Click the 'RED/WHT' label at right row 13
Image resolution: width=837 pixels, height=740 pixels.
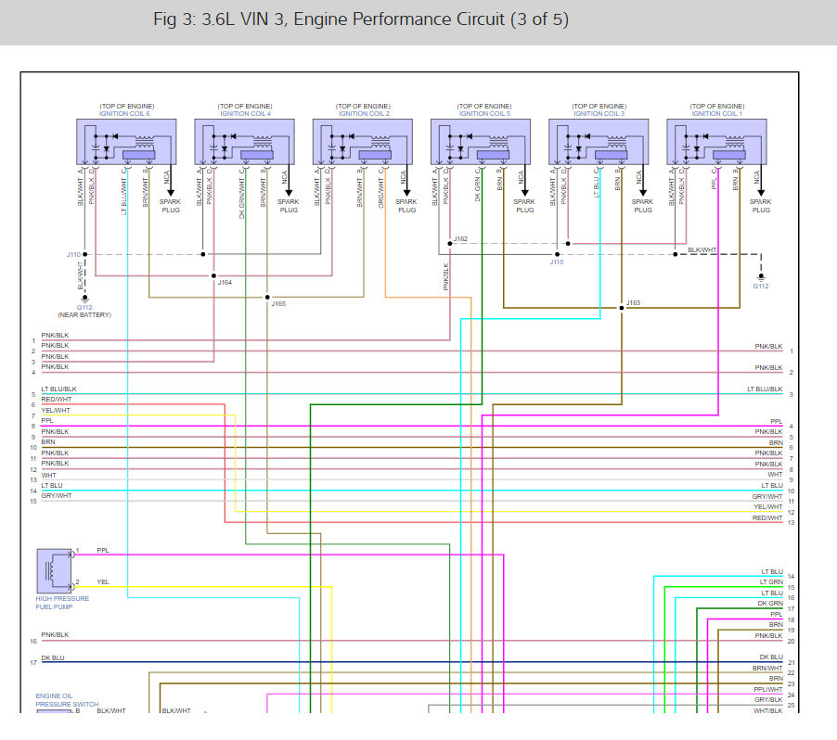767,518
